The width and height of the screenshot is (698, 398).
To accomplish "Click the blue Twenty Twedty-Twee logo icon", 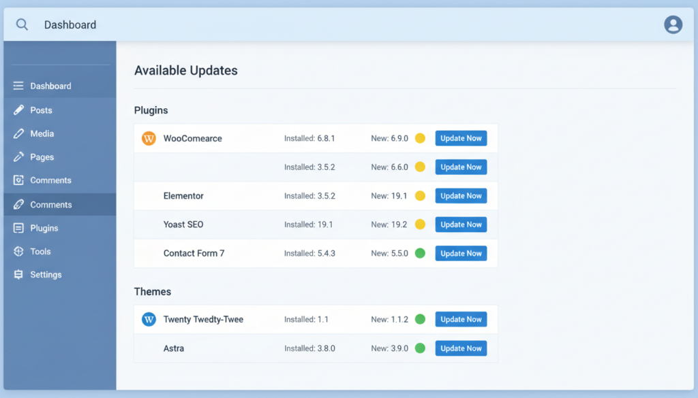I will tap(149, 319).
